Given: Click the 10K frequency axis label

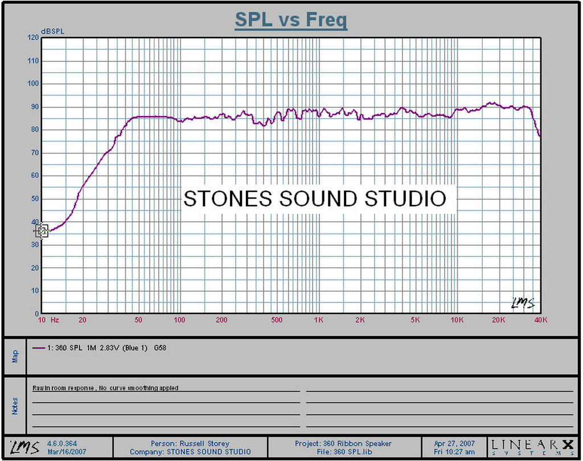Looking at the screenshot, I should 457,320.
